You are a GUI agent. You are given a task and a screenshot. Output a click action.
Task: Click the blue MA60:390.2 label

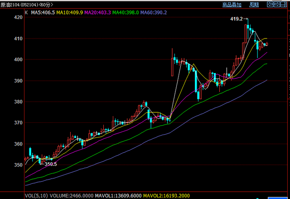pos(154,13)
